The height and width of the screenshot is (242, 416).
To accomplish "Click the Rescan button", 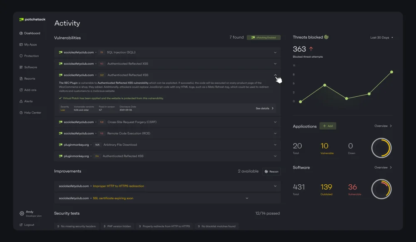I will click(x=271, y=171).
